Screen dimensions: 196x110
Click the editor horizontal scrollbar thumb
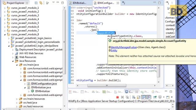[107, 86]
